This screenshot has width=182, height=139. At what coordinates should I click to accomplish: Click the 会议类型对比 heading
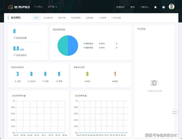point(59,29)
